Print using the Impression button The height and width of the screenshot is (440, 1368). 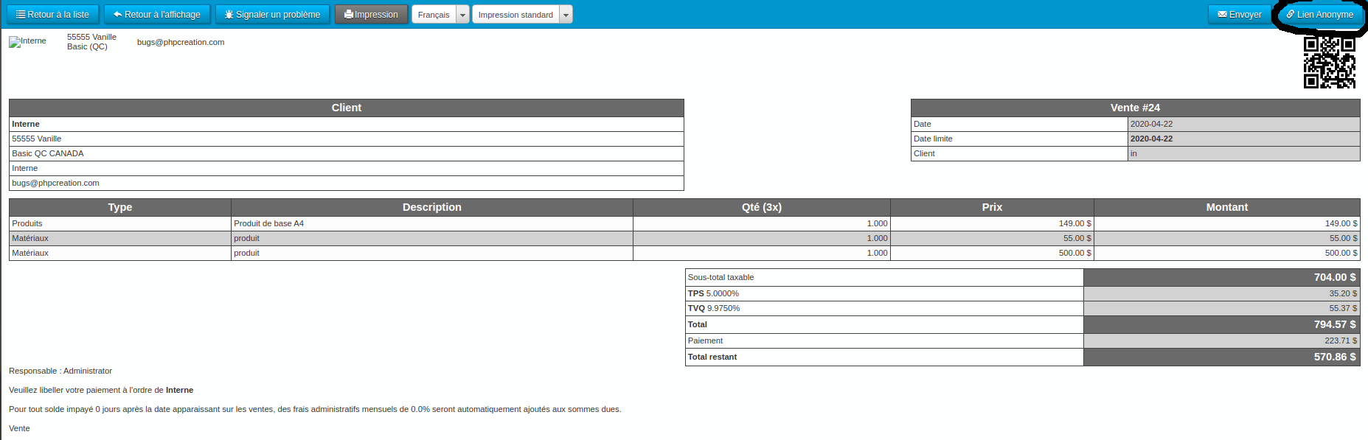(x=371, y=15)
